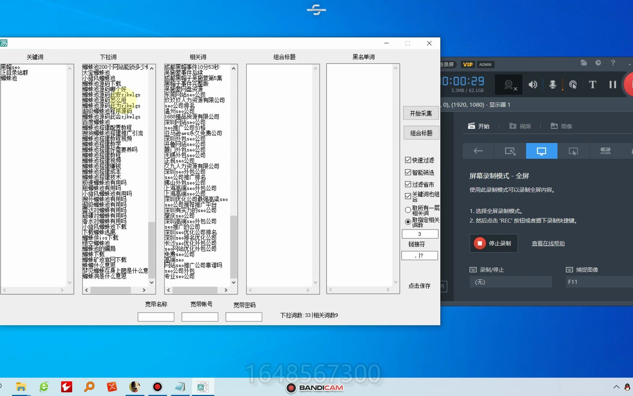The height and width of the screenshot is (396, 633).
Task: Click the app icon in the window title bar
Action: 4,43
